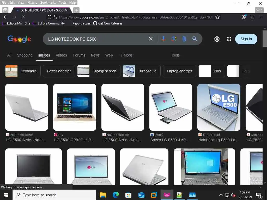Image resolution: width=267 pixels, height=200 pixels.
Task: Open the Specs LG E500-J.AP result title
Action: [x=170, y=140]
